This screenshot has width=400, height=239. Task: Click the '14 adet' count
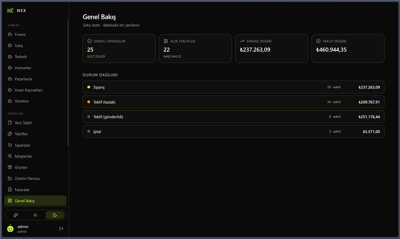pos(334,102)
